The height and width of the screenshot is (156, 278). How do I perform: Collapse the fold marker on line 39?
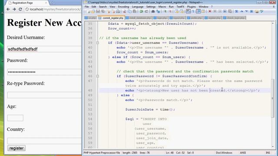(x=97, y=43)
